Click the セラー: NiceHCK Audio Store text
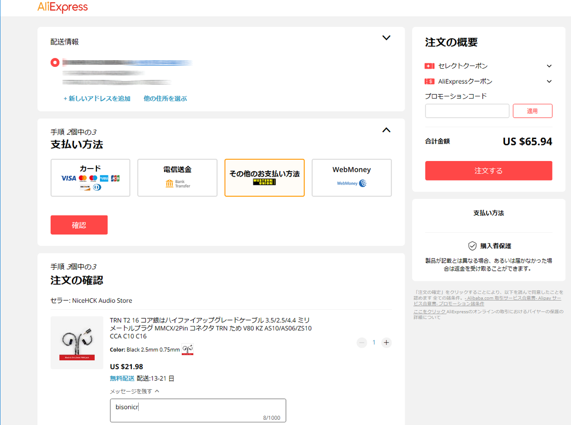The height and width of the screenshot is (425, 571). [x=91, y=301]
